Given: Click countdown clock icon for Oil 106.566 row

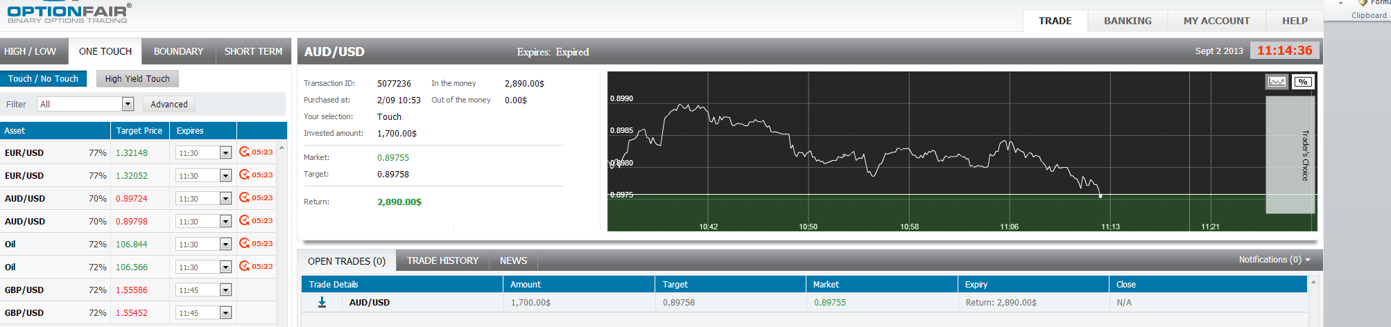Looking at the screenshot, I should pyautogui.click(x=244, y=266).
